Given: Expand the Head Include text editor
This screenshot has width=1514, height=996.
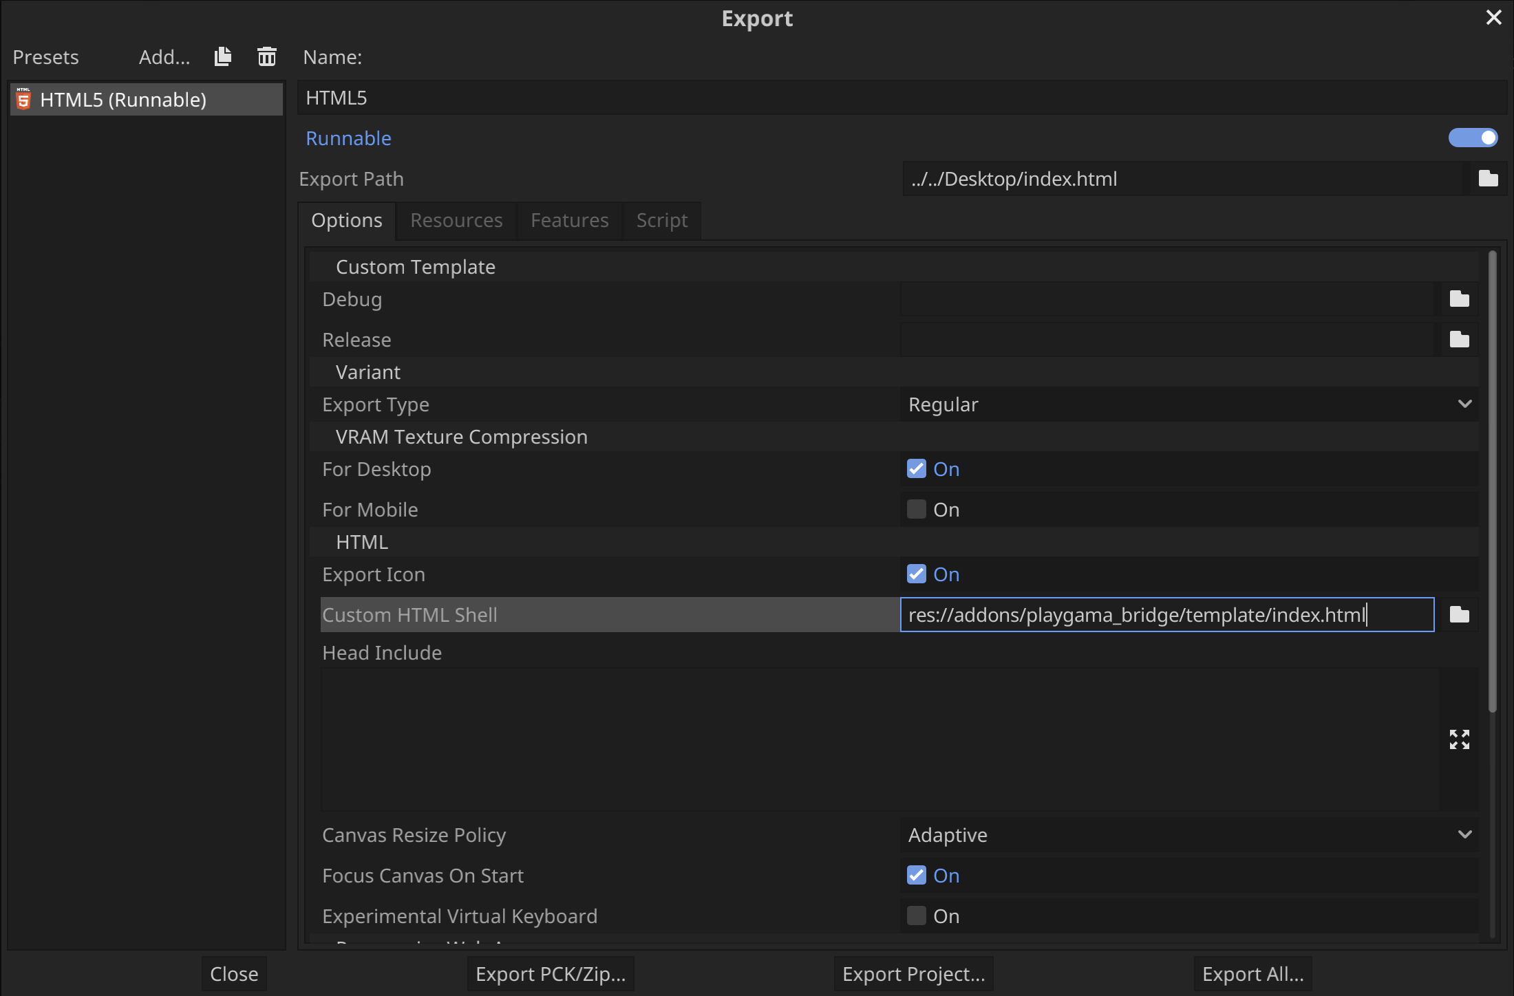Looking at the screenshot, I should 1459,739.
